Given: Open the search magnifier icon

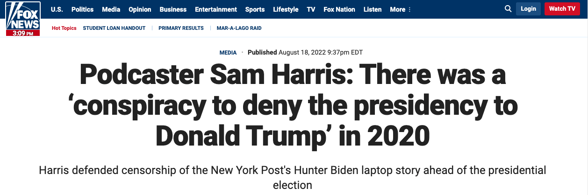Looking at the screenshot, I should tap(508, 9).
